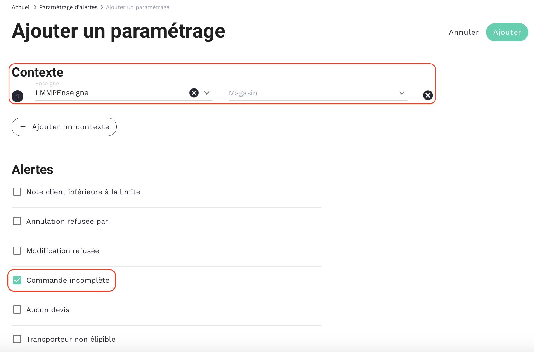Enable Note client inférieure à la limite
Screen dimensions: 534x352
(17, 192)
